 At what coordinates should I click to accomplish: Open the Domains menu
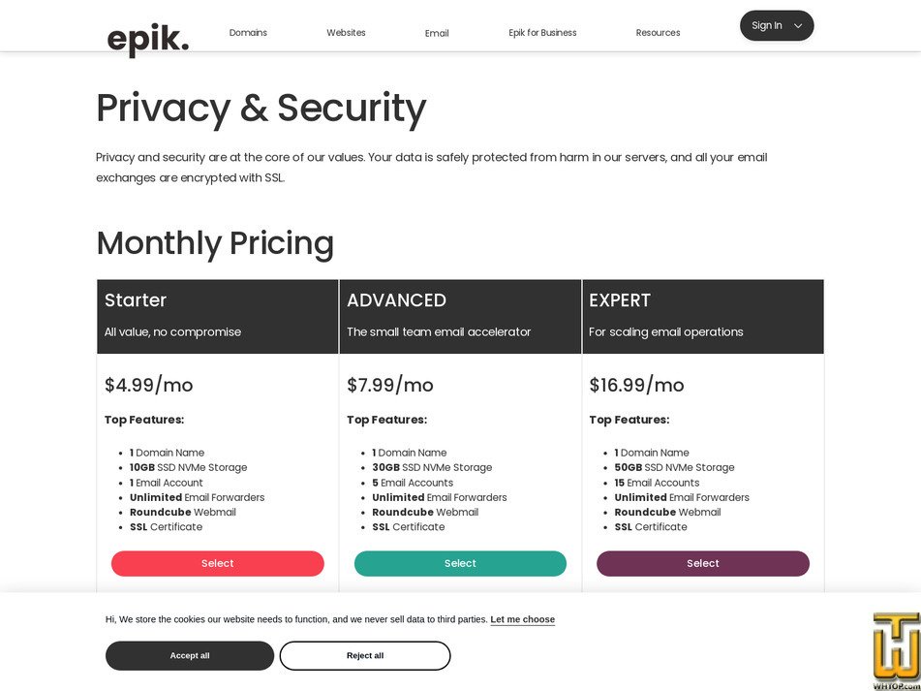pos(248,32)
